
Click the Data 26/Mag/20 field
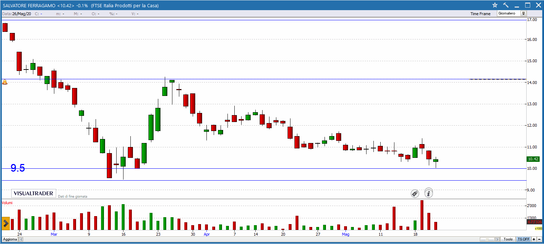(17, 14)
